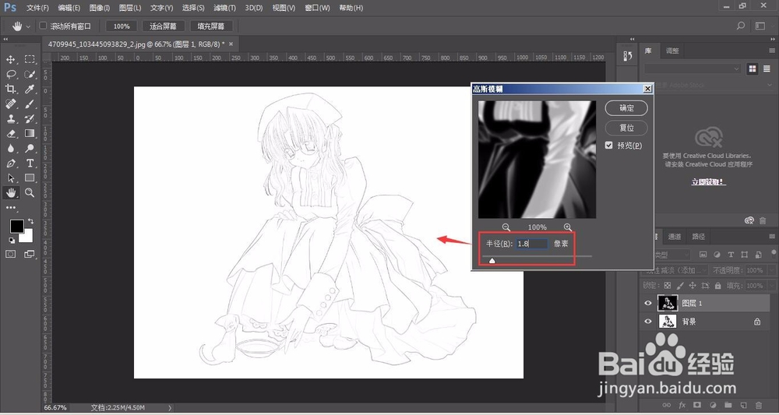Select the History Brush tool

coord(30,119)
